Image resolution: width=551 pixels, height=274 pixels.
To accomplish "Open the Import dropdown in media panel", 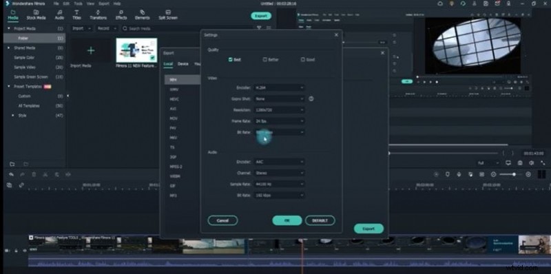I will coord(81,28).
